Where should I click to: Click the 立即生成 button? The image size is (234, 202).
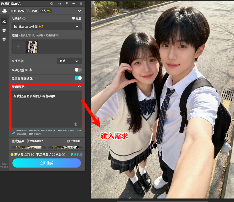coord(47,163)
